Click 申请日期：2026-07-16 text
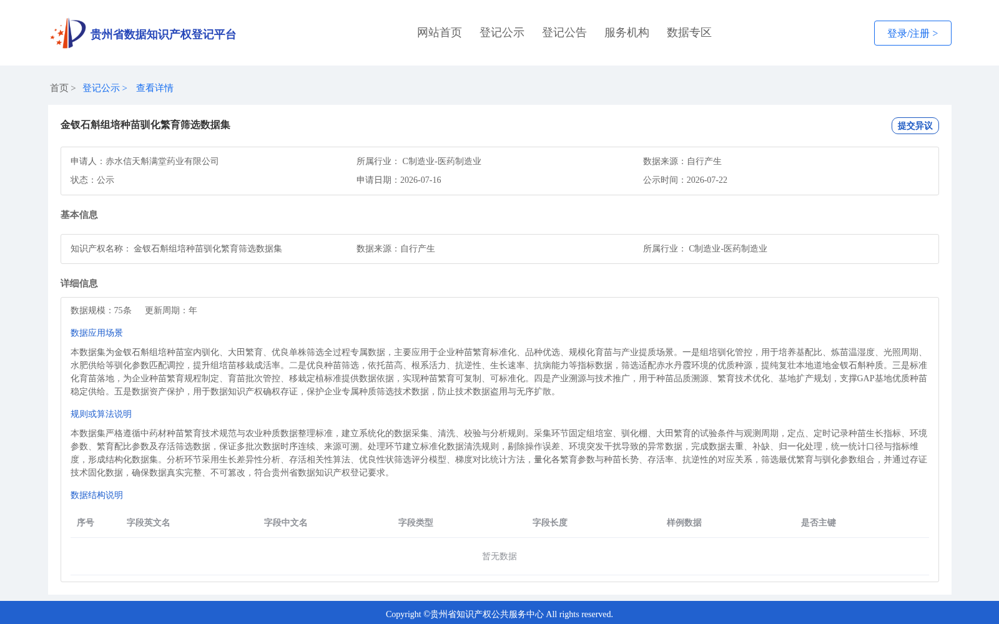The height and width of the screenshot is (624, 999). coord(399,180)
